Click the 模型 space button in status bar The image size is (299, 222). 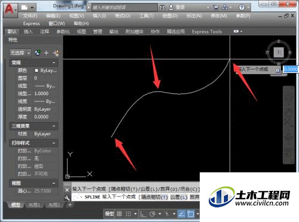point(109,214)
